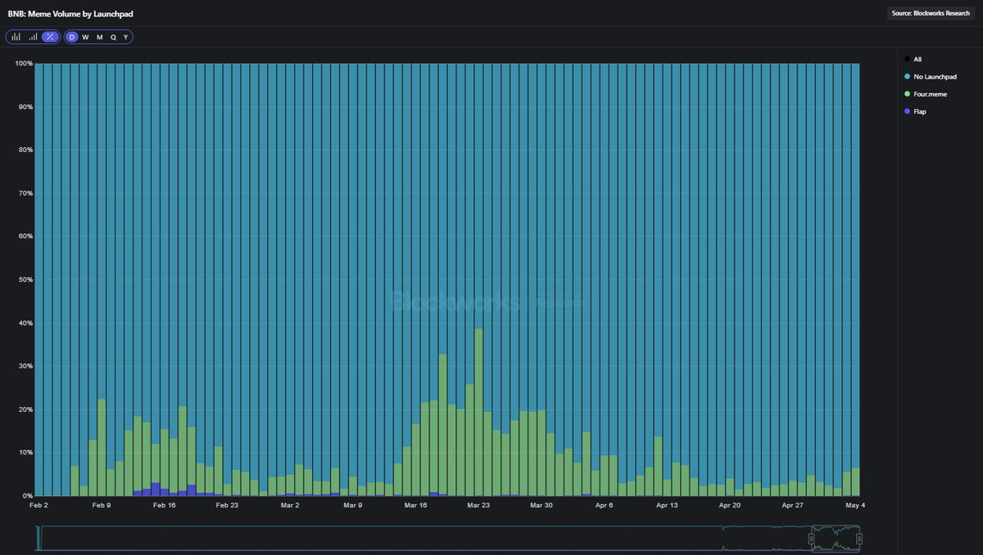Hide the No Launchpad series
This screenshot has height=555, width=983.
[935, 76]
